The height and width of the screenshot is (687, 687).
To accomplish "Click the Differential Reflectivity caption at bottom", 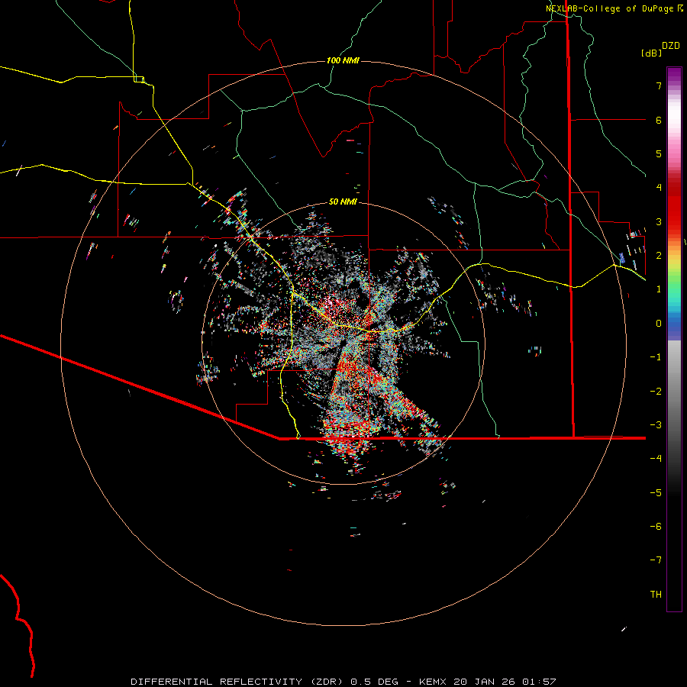I will tap(343, 682).
